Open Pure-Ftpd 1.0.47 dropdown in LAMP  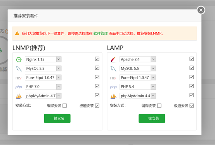pos(138,78)
